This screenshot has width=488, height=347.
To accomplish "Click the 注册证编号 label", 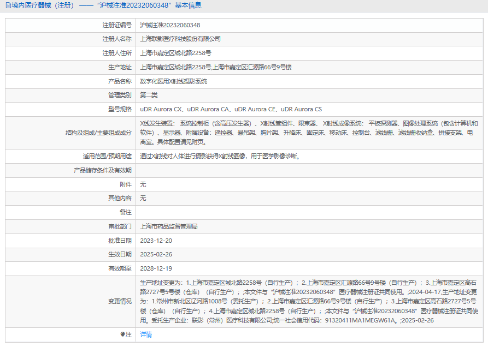I will [117, 25].
